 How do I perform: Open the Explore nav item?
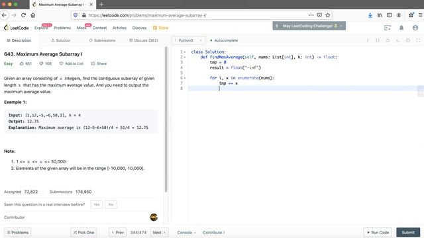point(41,28)
